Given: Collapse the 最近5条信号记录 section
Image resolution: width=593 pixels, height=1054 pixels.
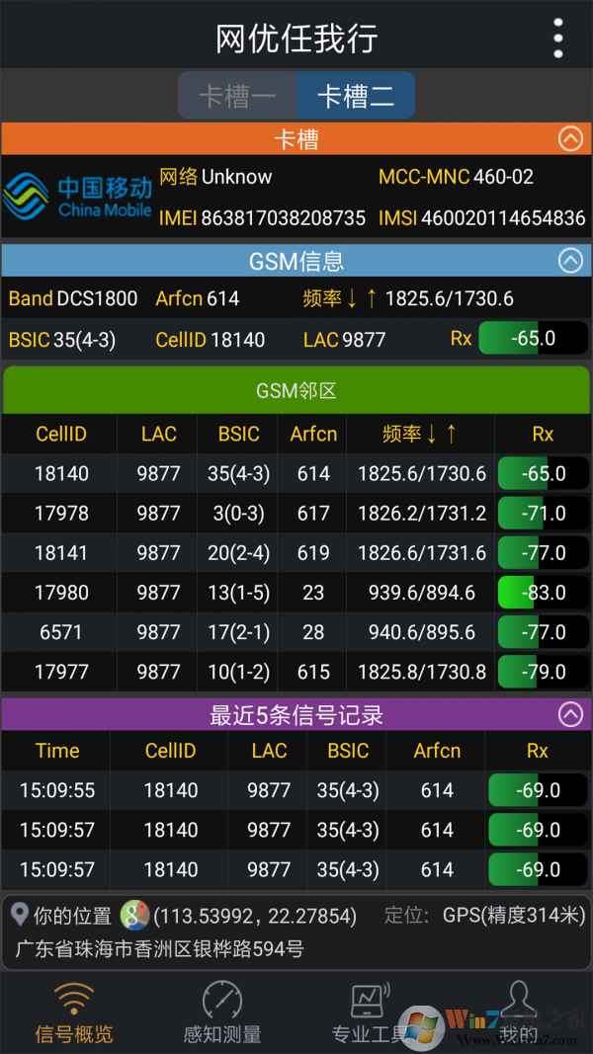Looking at the screenshot, I should coord(570,714).
